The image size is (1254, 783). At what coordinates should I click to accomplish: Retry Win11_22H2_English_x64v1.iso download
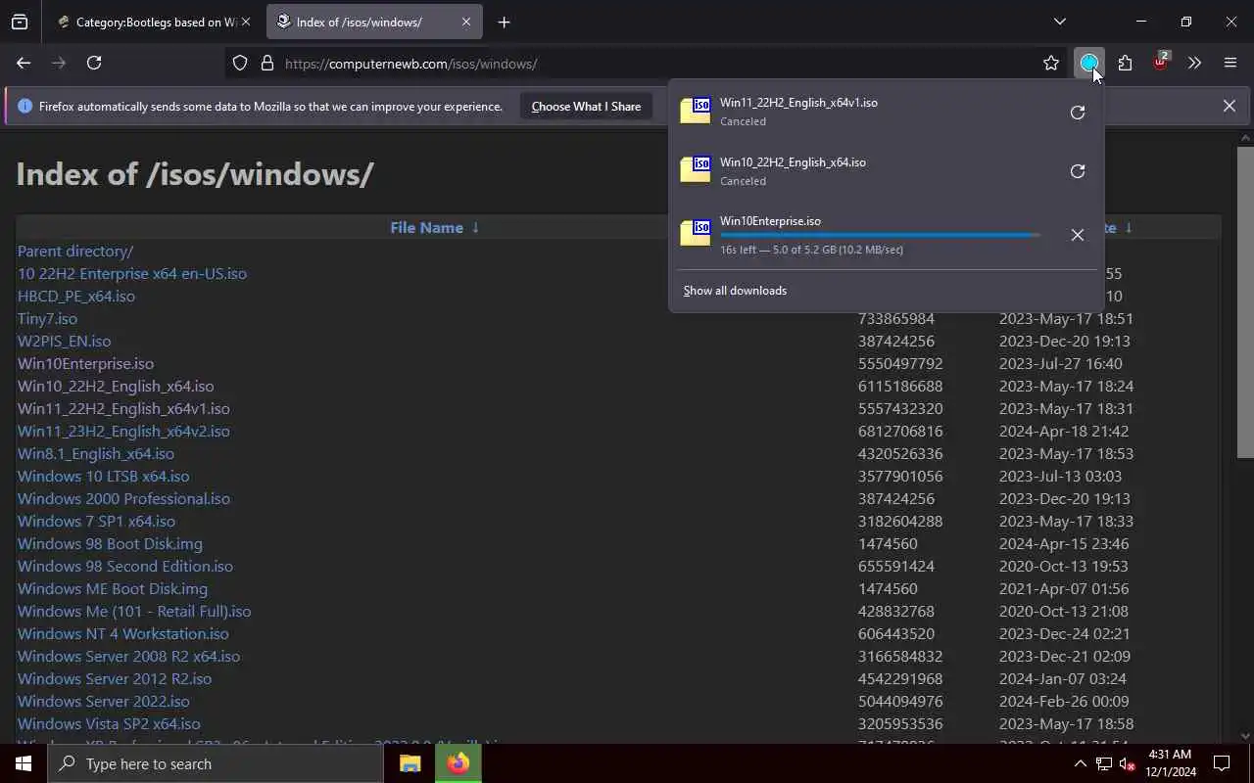point(1078,112)
